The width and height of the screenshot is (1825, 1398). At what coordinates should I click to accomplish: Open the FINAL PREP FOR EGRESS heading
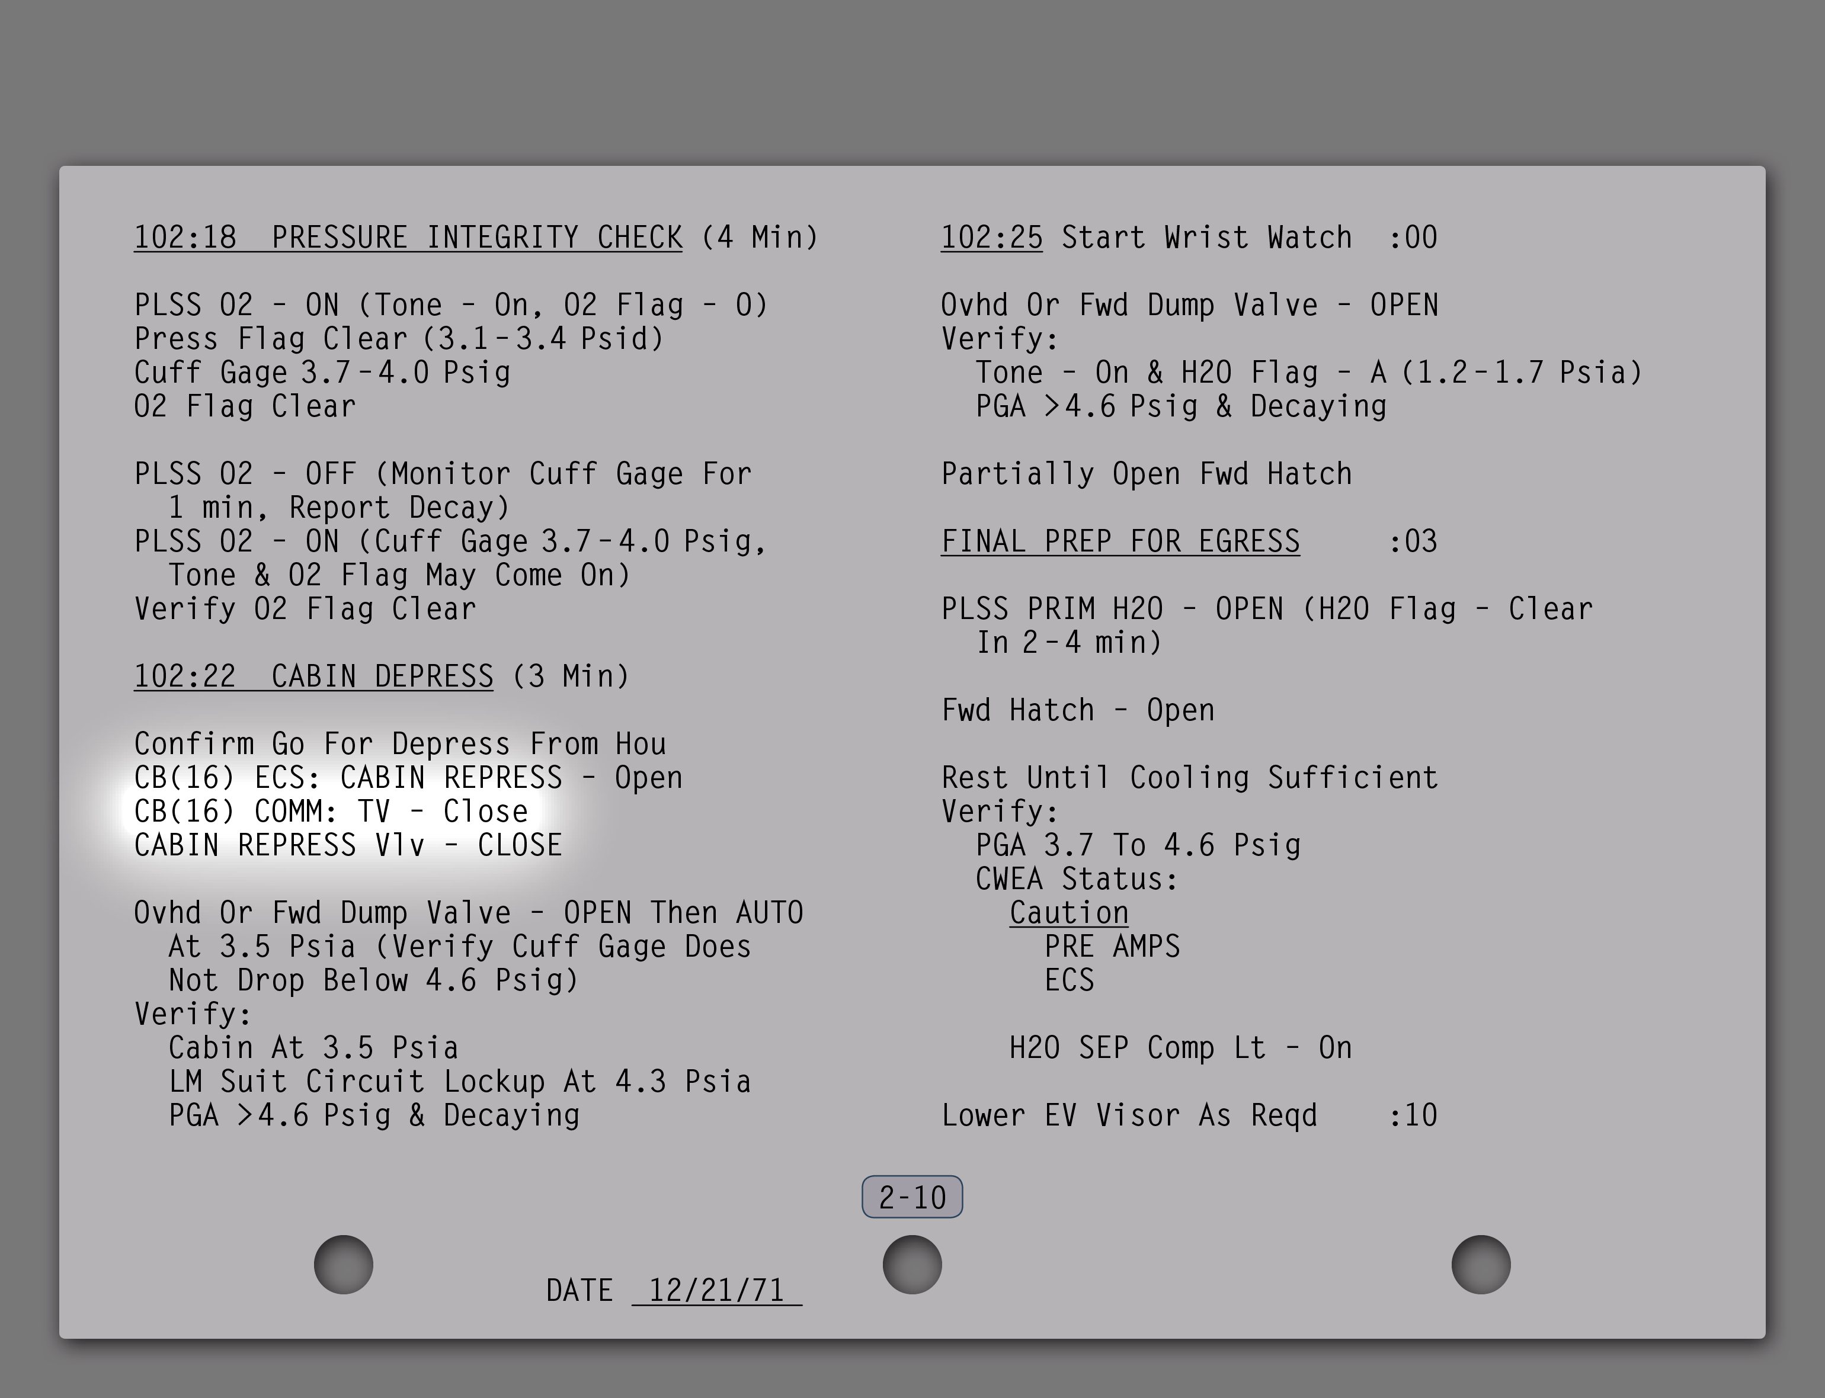tap(1120, 541)
